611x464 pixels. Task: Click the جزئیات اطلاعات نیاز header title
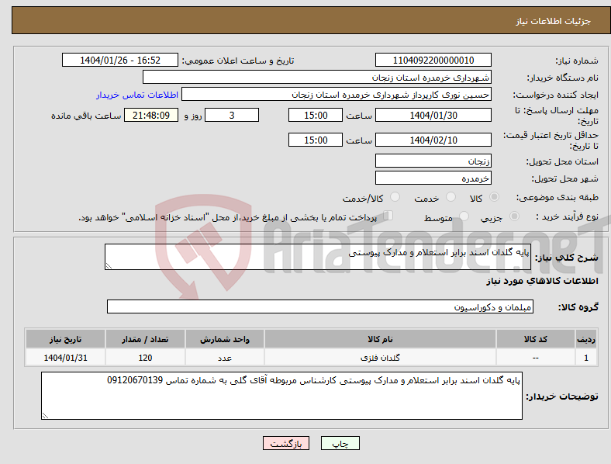tap(554, 21)
